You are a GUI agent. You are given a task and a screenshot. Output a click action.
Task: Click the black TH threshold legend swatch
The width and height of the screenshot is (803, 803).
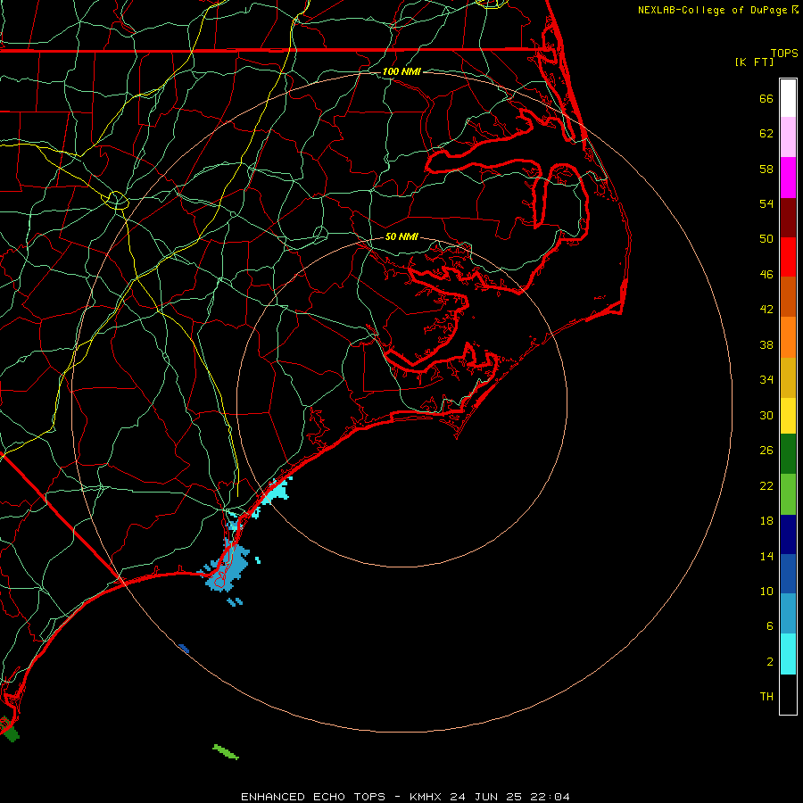point(788,694)
